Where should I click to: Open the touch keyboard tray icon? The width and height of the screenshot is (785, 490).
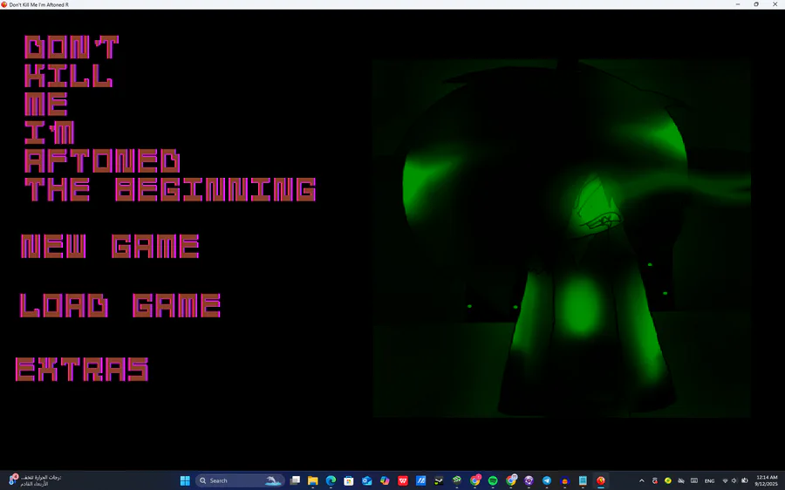(x=694, y=480)
